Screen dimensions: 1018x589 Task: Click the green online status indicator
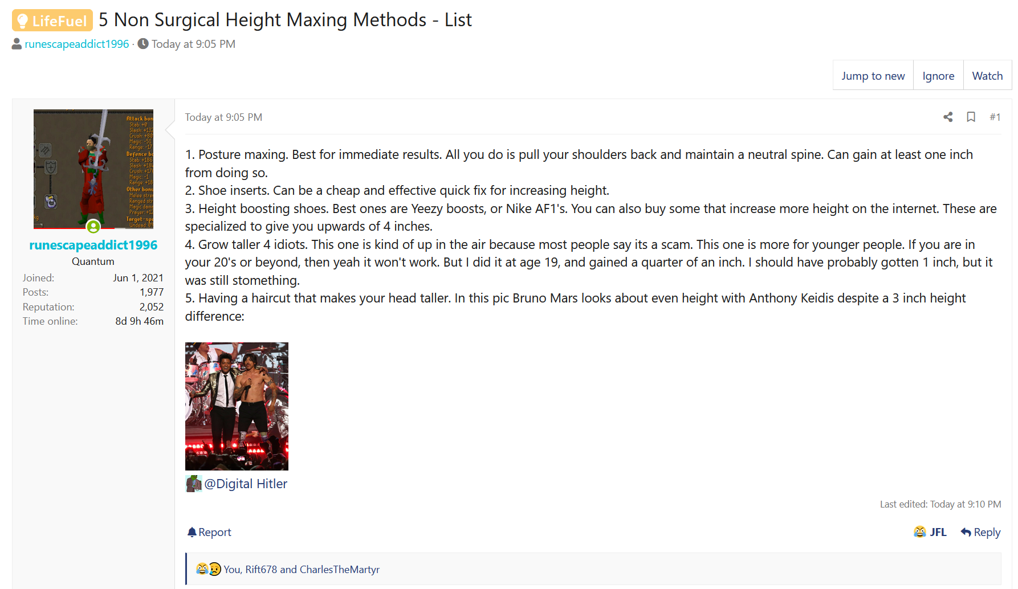tap(93, 227)
